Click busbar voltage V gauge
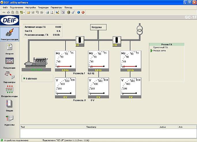The image size is (197, 142). (x=99, y=88)
